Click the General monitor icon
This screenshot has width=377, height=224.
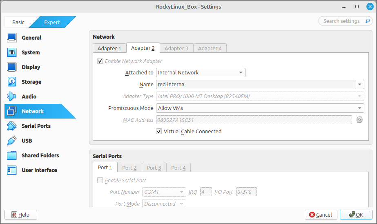[x=11, y=38]
